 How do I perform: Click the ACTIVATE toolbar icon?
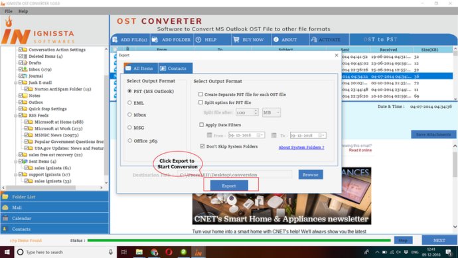[x=314, y=39]
